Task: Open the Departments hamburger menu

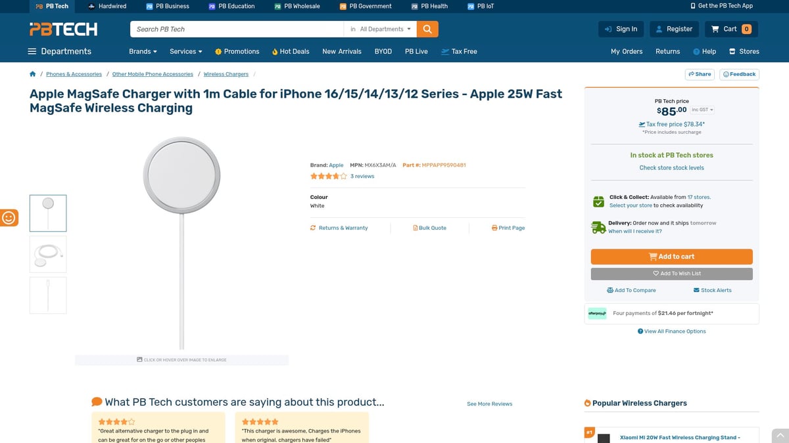Action: tap(32, 51)
